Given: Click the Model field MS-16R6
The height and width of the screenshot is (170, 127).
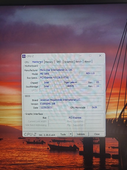Looking at the screenshot, I should [x=59, y=74].
